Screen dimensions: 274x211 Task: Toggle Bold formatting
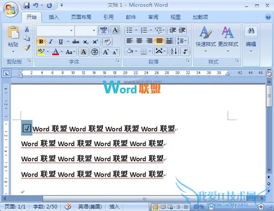(41, 42)
